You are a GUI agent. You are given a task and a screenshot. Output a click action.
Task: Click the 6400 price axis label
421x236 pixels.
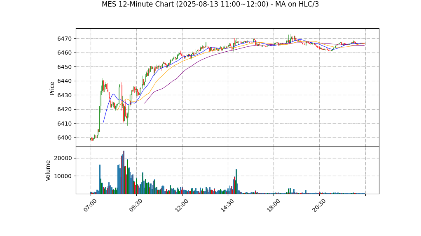click(x=64, y=138)
